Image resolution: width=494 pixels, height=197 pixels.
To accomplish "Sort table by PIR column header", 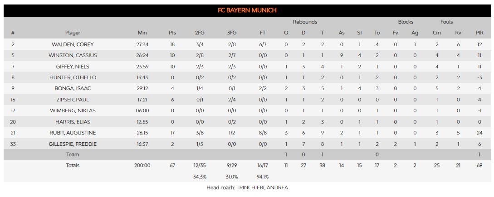I will coord(479,33).
